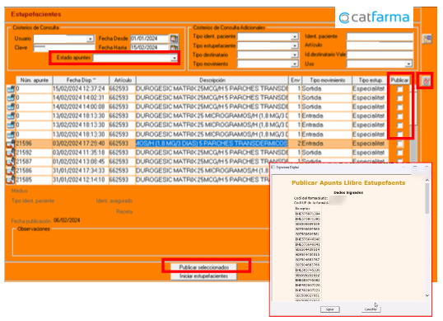This screenshot has width=443, height=321.
Task: Click Cancel·lar button in the signature dialog
Action: coord(371,309)
